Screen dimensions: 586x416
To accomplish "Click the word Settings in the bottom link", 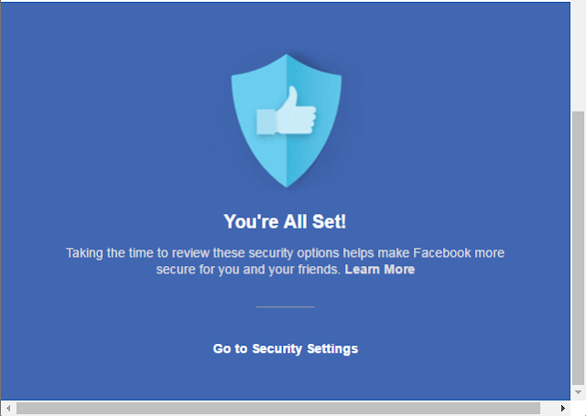I will click(332, 348).
